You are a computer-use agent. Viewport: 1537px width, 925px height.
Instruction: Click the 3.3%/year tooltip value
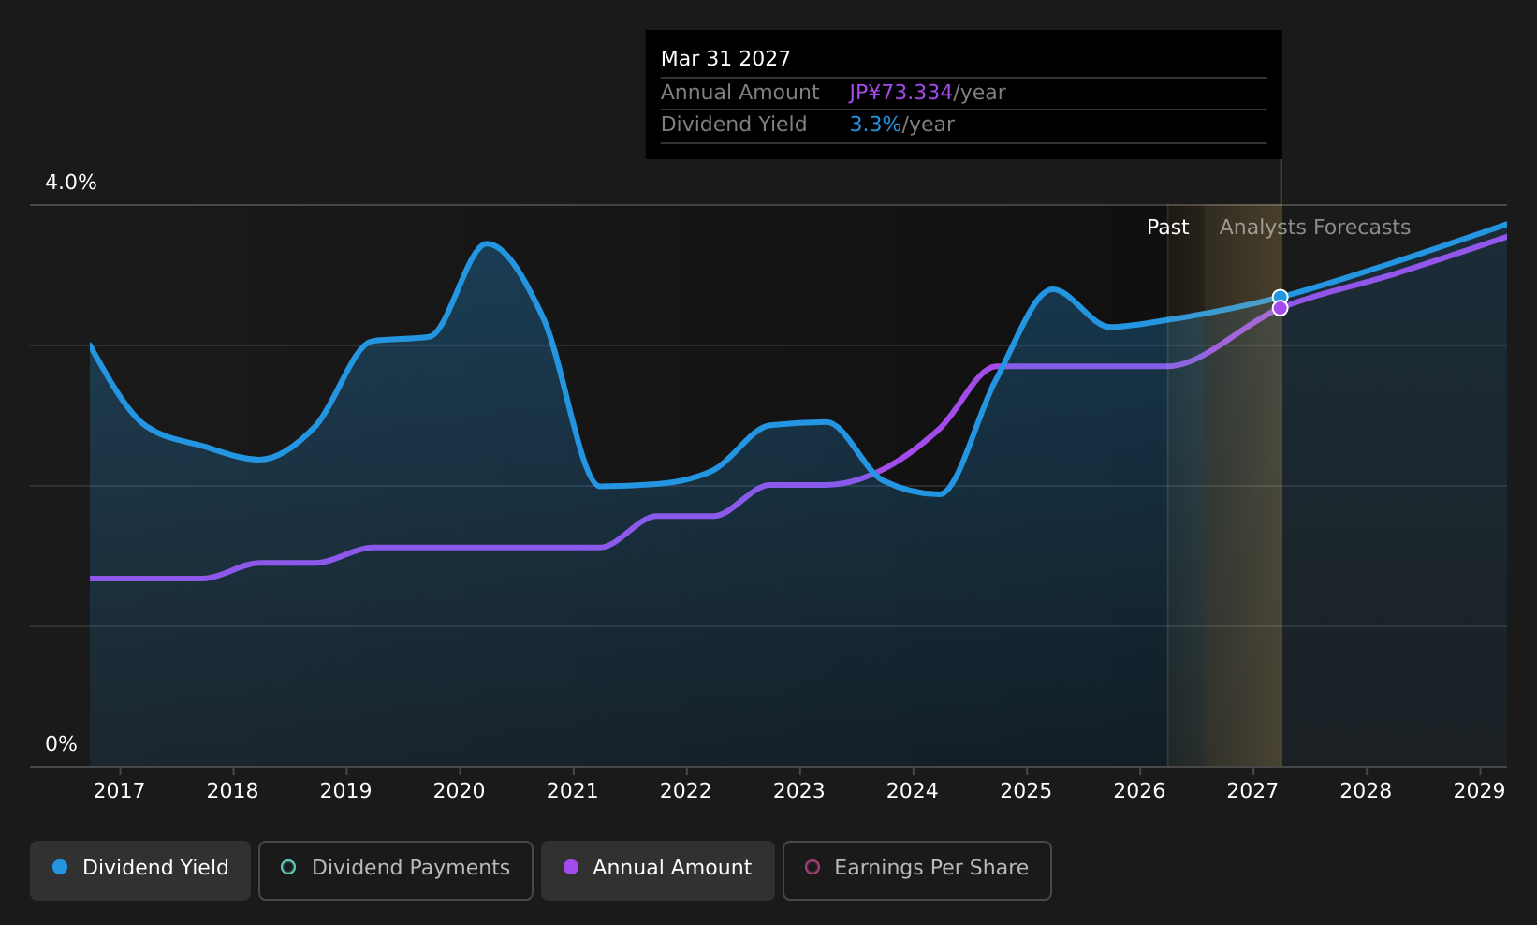901,125
